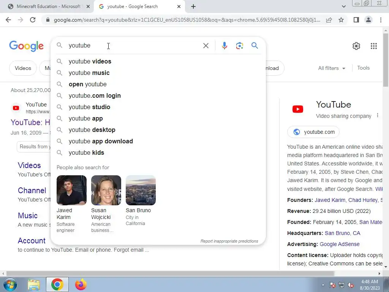The image size is (389, 292).
Task: Click the Chrome taskbar icon
Action: pos(57,284)
